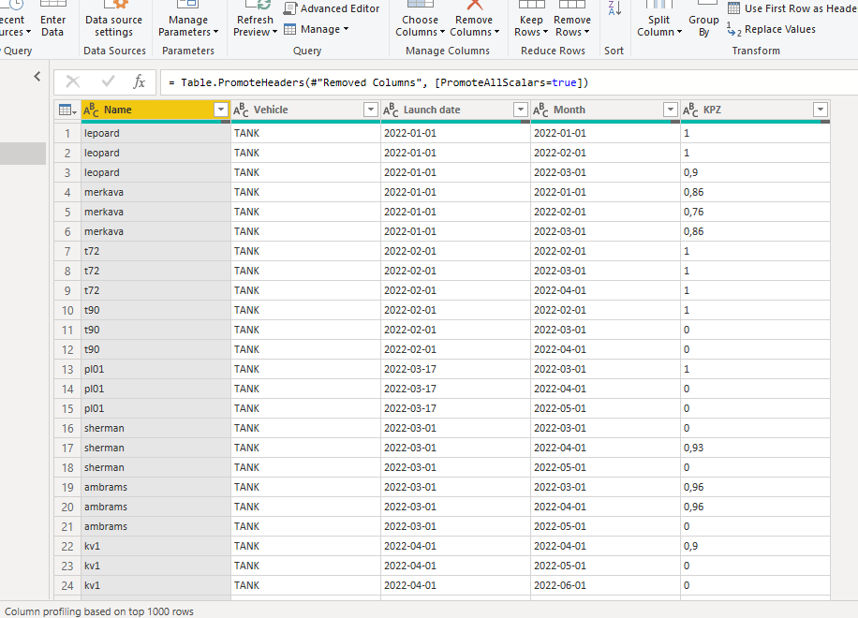Click the Vehicle column data type icon

[241, 110]
